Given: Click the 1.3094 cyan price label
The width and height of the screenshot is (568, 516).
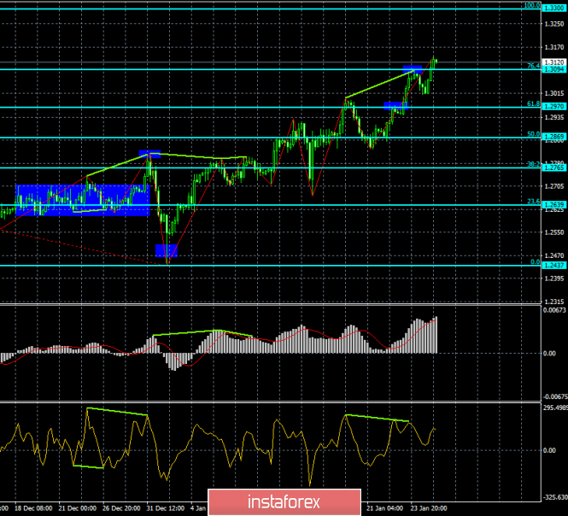Looking at the screenshot, I should [x=554, y=69].
